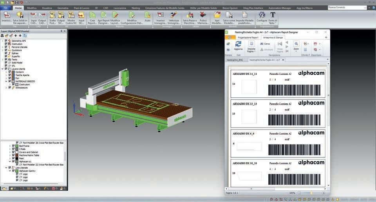Click Prima Pagina navigation button
The width and height of the screenshot is (376, 202).
tap(280, 47)
